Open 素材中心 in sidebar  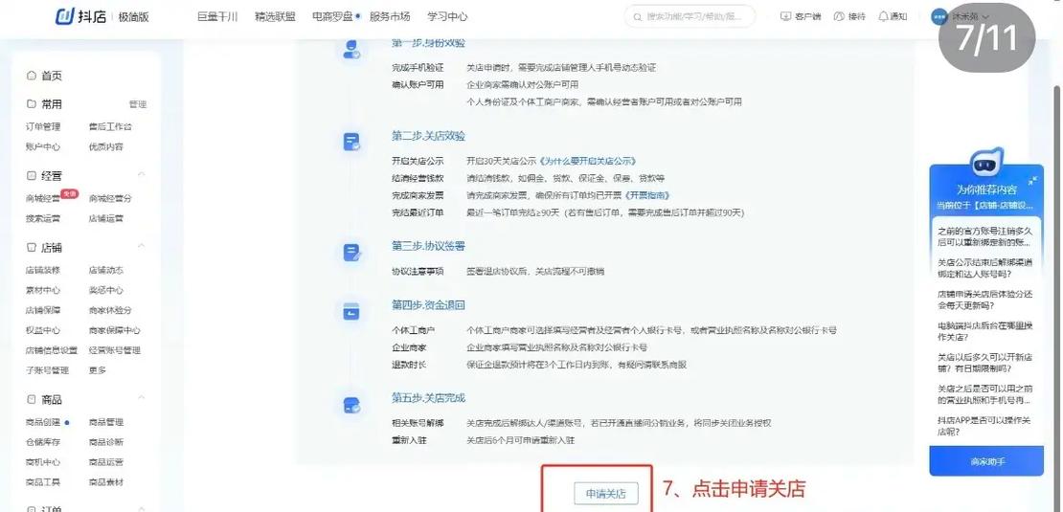[43, 290]
